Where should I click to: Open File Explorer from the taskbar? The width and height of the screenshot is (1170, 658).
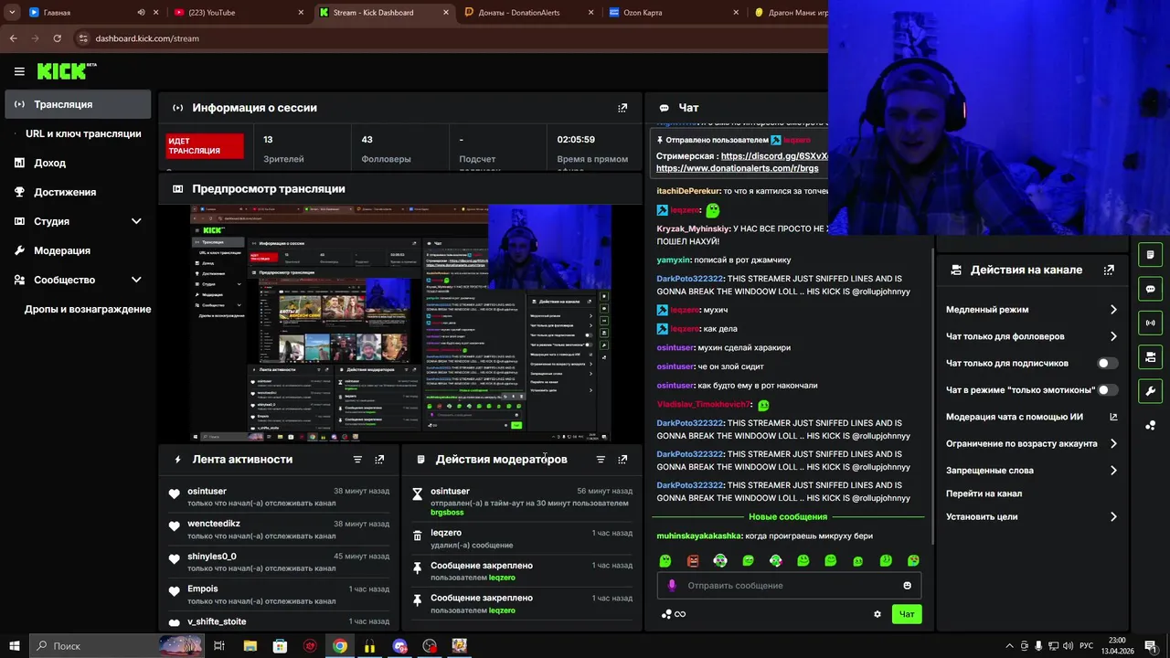coord(250,646)
